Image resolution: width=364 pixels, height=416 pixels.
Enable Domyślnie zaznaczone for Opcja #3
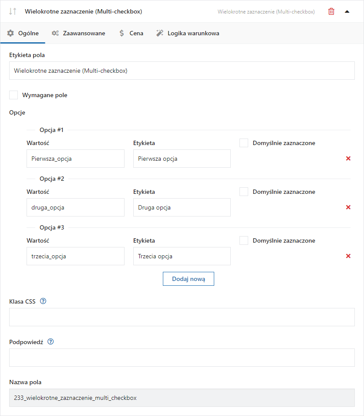tap(244, 240)
